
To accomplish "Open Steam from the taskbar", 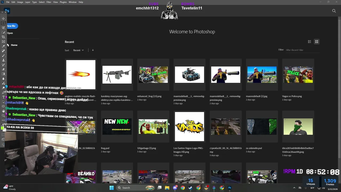I will 190,188.
